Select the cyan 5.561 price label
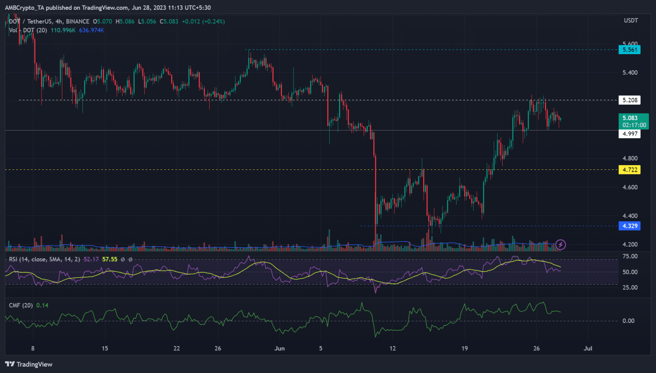656x373 pixels. (630, 50)
